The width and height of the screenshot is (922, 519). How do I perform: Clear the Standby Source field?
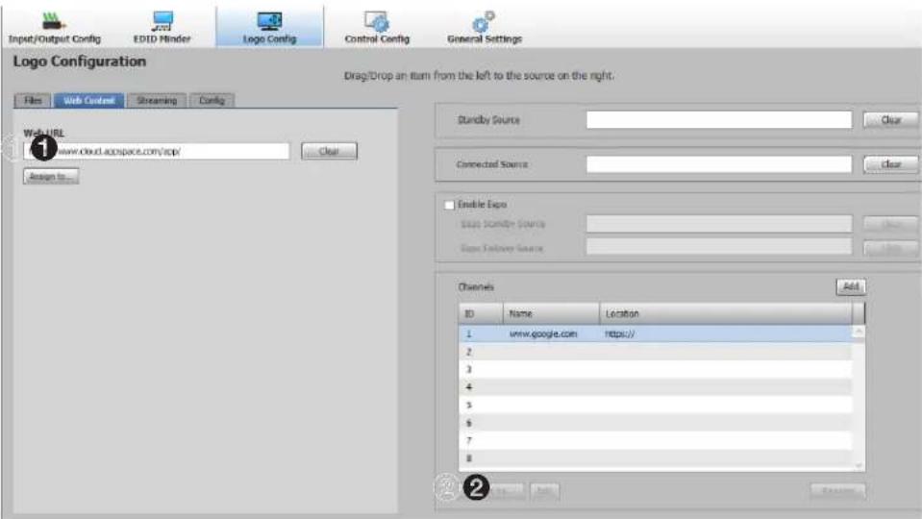point(890,120)
